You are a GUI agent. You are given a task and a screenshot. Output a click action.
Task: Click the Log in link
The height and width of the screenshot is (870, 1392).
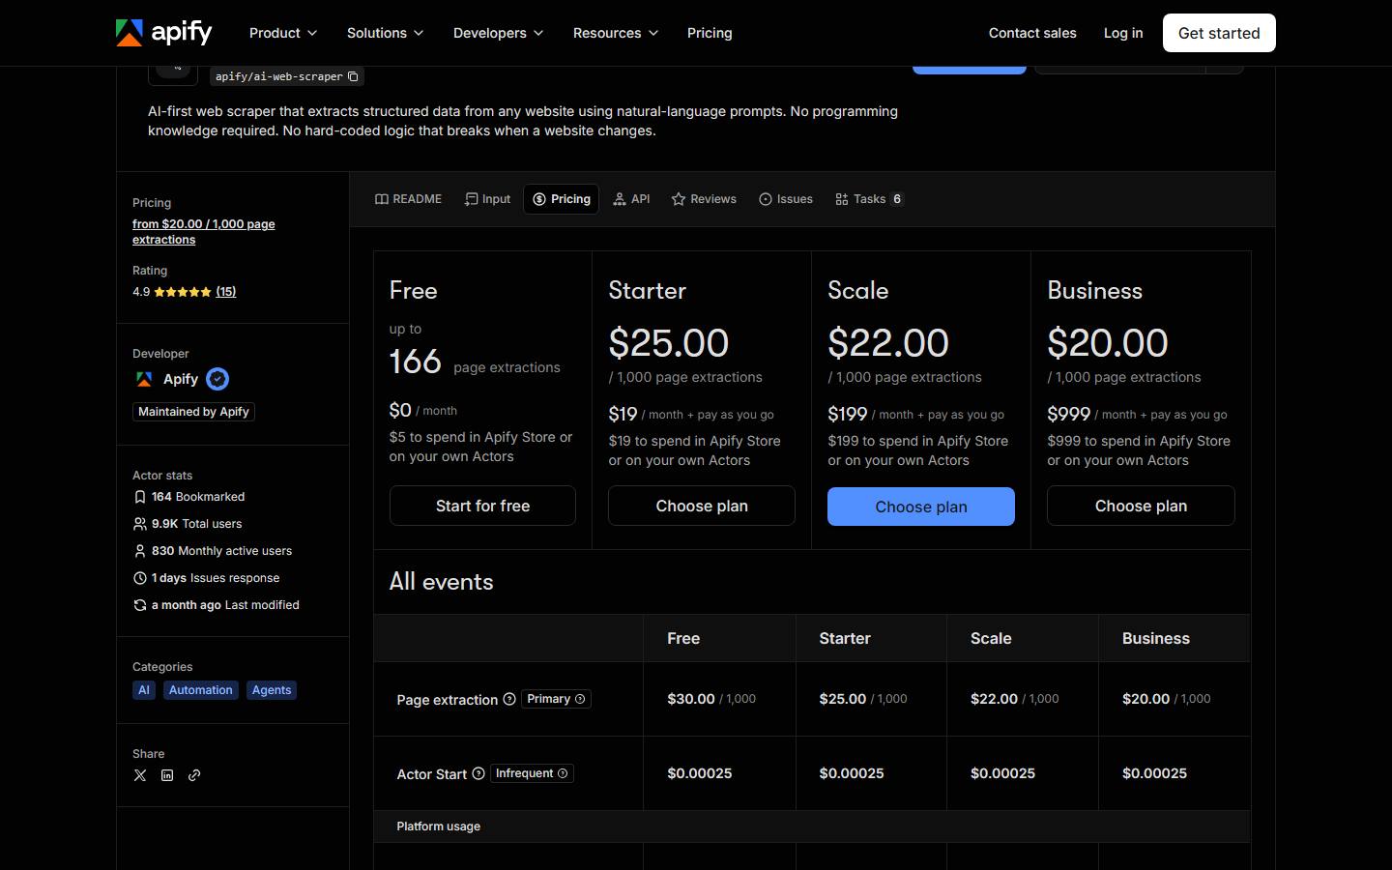point(1123,33)
